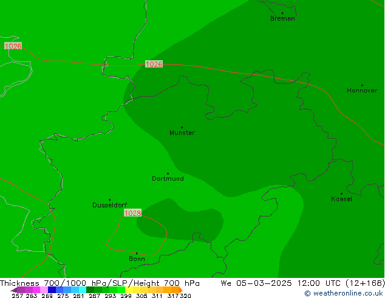Image resolution: width=385 pixels, height=298 pixels.
Task: Click the 1026 isobar label north of Munster
Action: [154, 64]
